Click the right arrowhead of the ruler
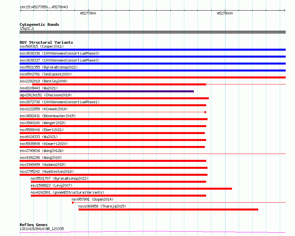This screenshot has width=295, height=236. tap(285, 11)
